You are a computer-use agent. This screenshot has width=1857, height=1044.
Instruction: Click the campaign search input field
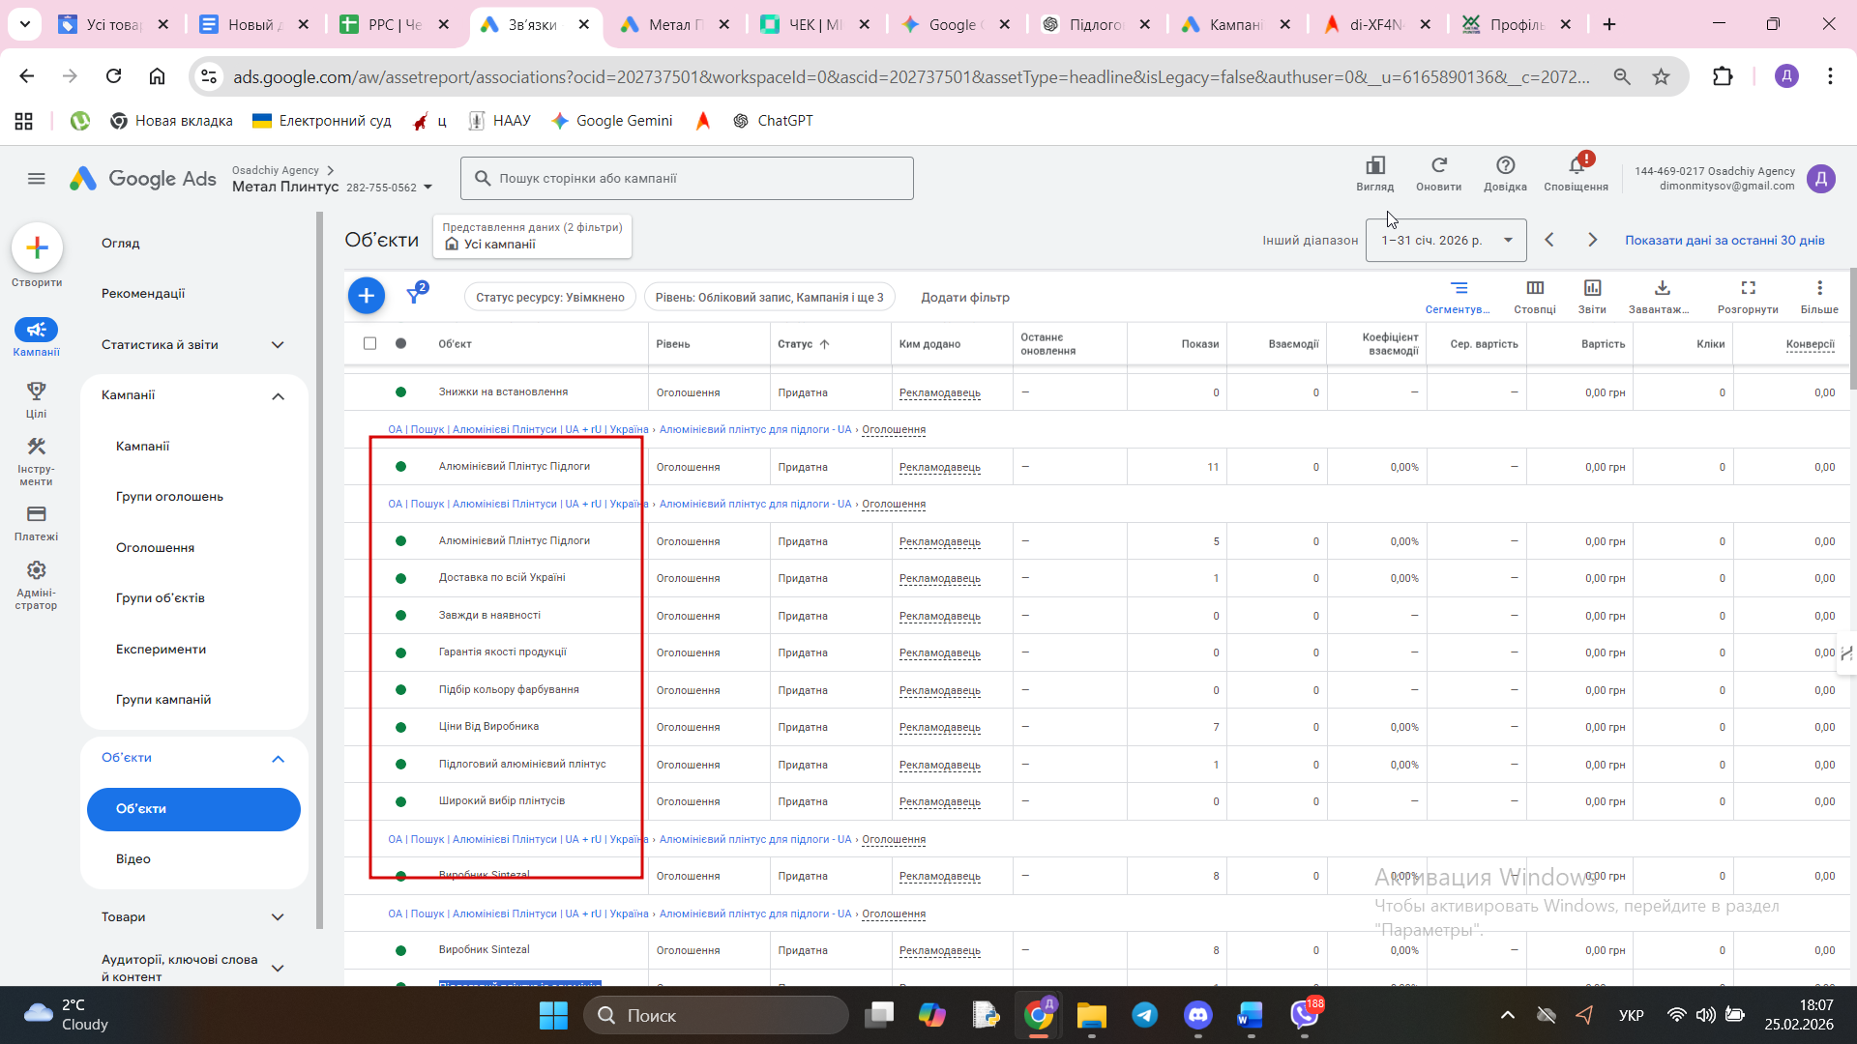coord(687,179)
